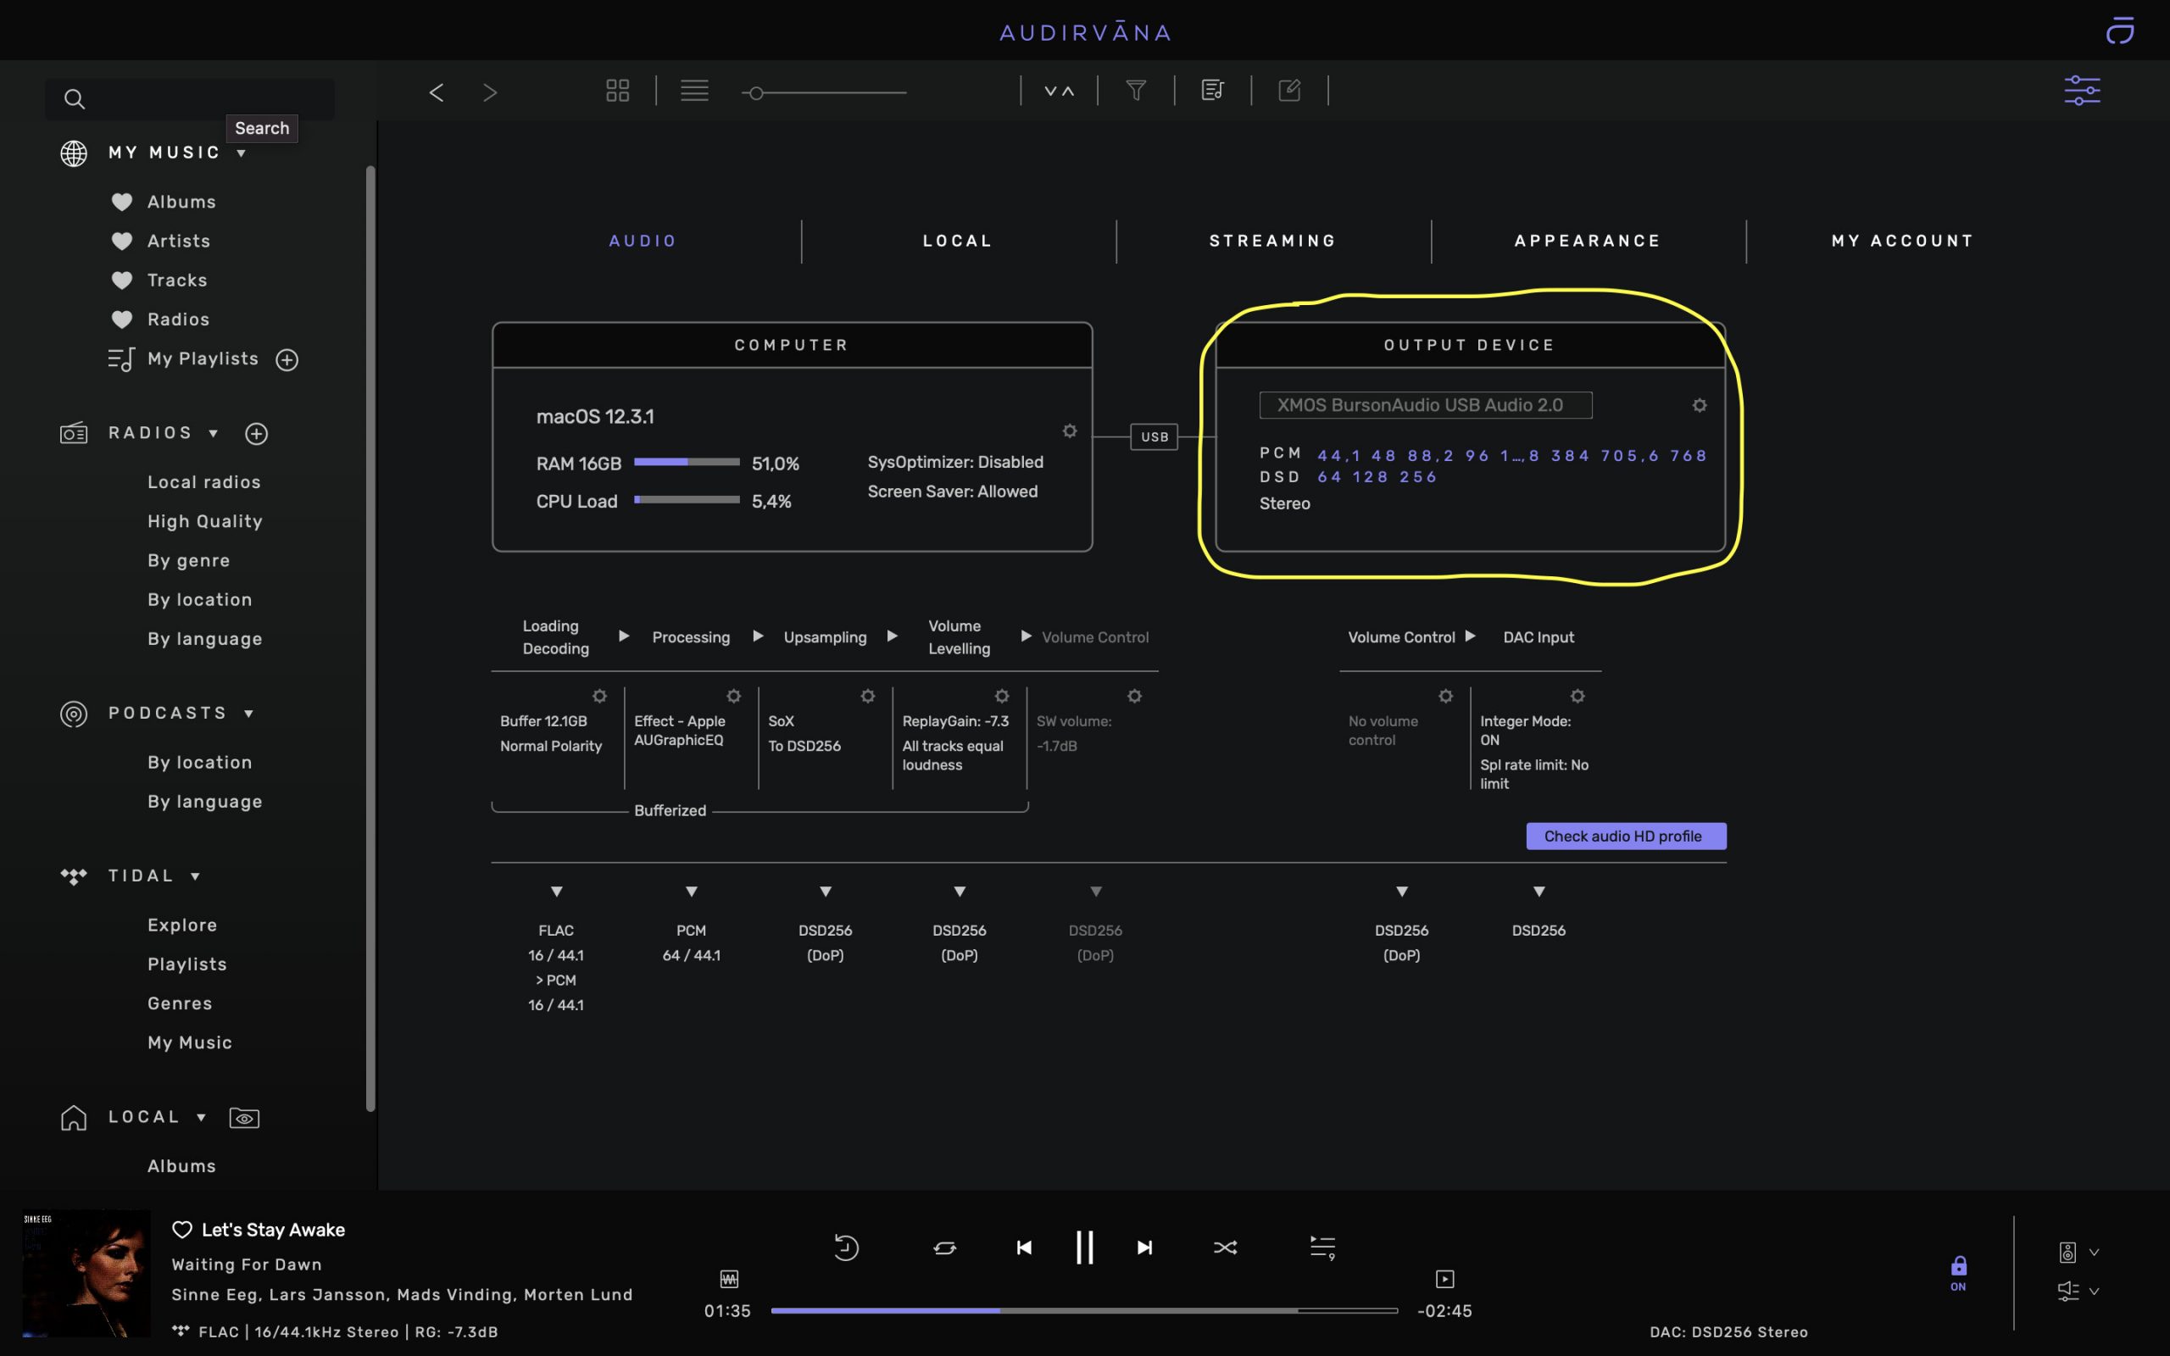Open Output Device gear settings
This screenshot has width=2170, height=1356.
point(1700,405)
